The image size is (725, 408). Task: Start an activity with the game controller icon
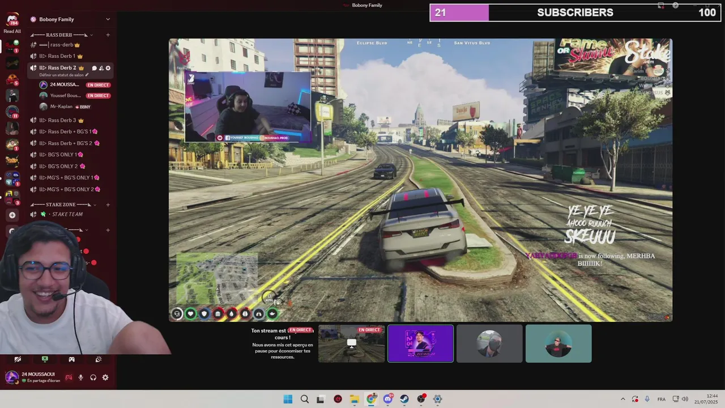coord(71,359)
